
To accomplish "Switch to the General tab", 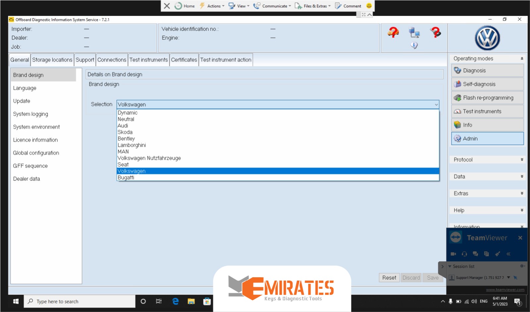I will click(20, 60).
